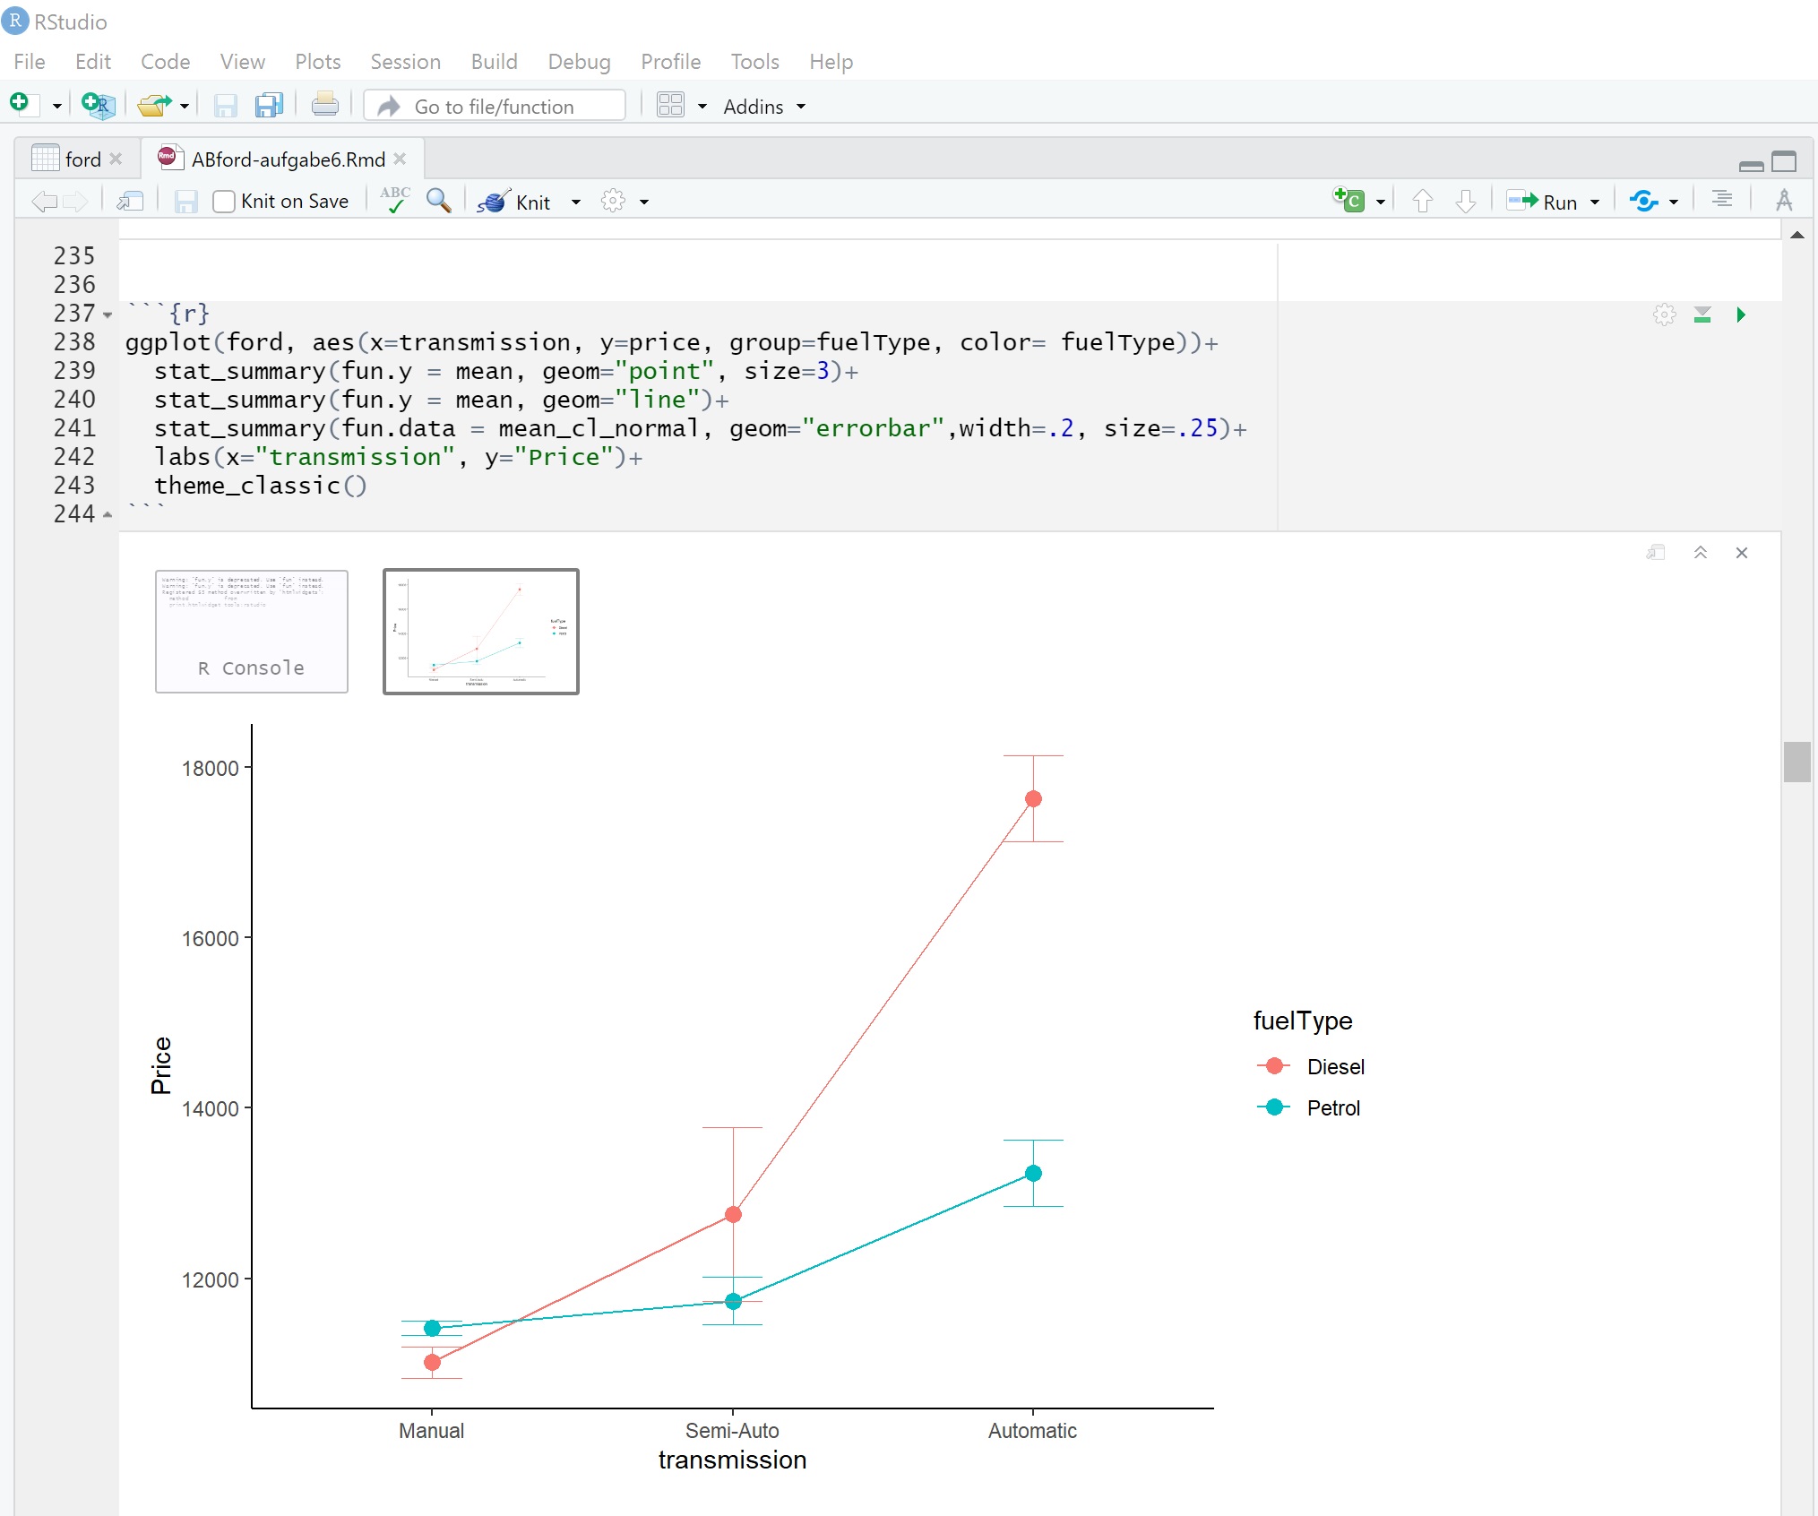Screen dimensions: 1818x1516
Task: Expand the document settings gear dropdown arrow
Action: coord(644,202)
